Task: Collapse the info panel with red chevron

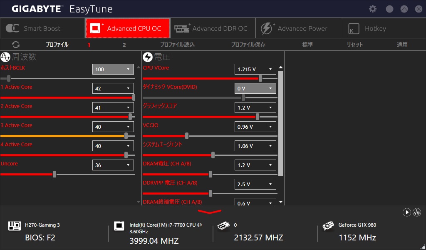Action: 210,212
